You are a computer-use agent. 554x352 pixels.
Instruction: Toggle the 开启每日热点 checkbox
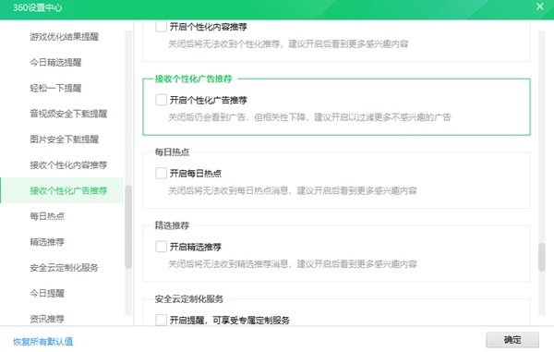tap(161, 173)
